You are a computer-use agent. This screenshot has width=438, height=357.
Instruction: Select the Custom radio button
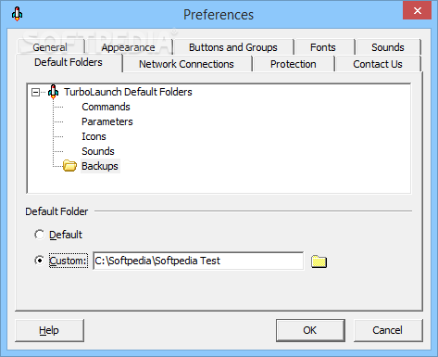pos(40,261)
